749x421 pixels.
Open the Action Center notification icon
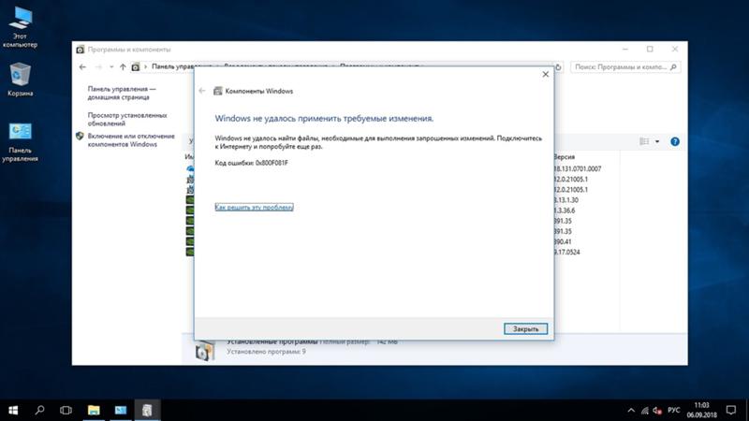pos(731,410)
